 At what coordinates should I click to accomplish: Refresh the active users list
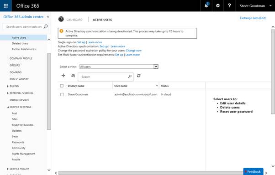point(139,76)
